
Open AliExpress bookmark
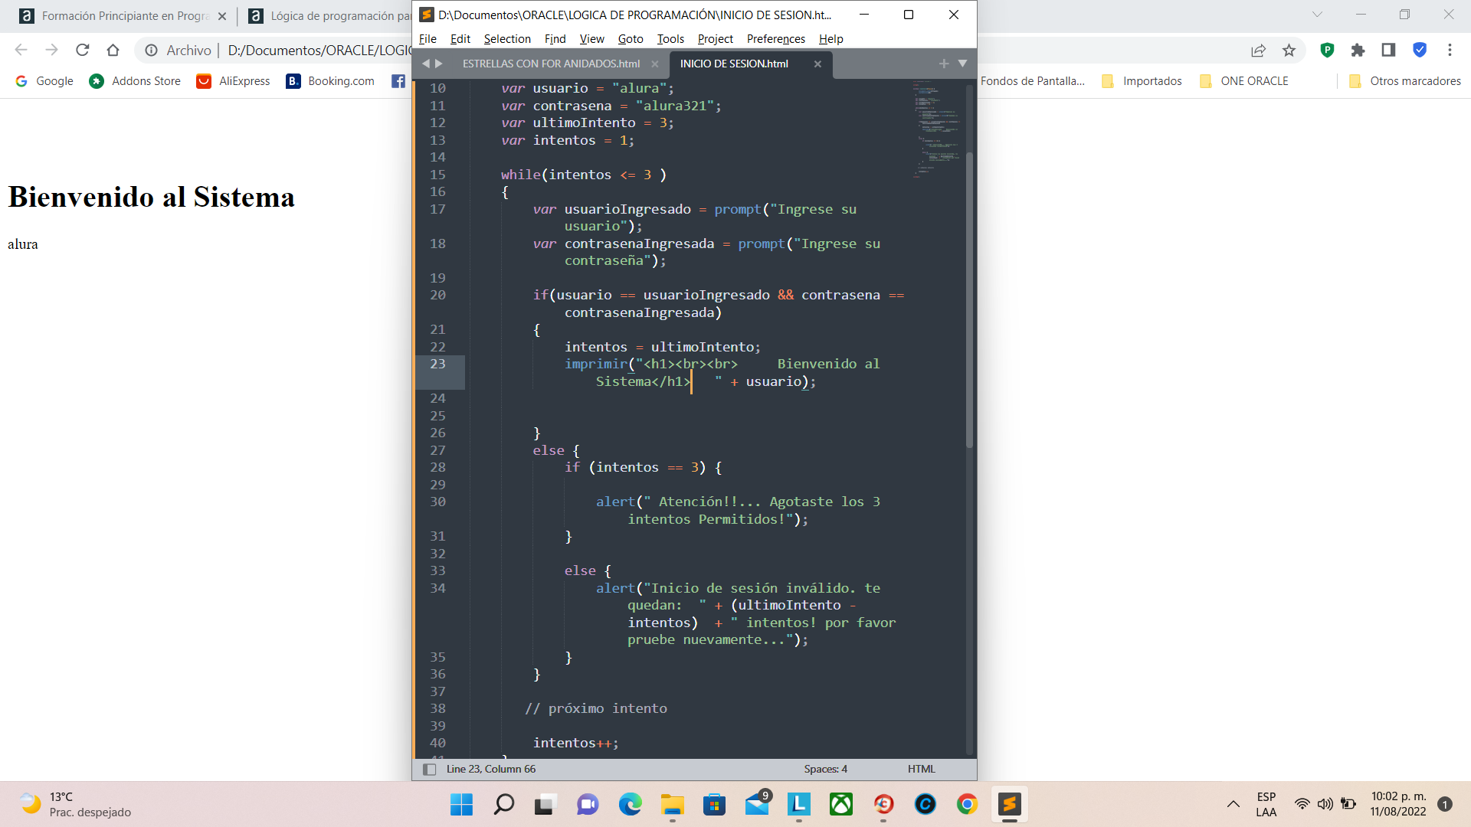point(234,81)
